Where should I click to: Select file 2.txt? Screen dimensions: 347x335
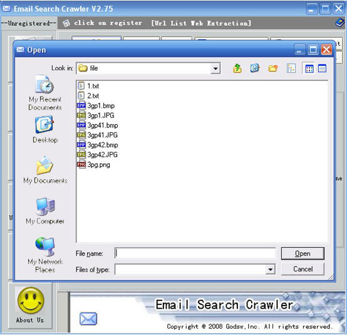tap(88, 96)
